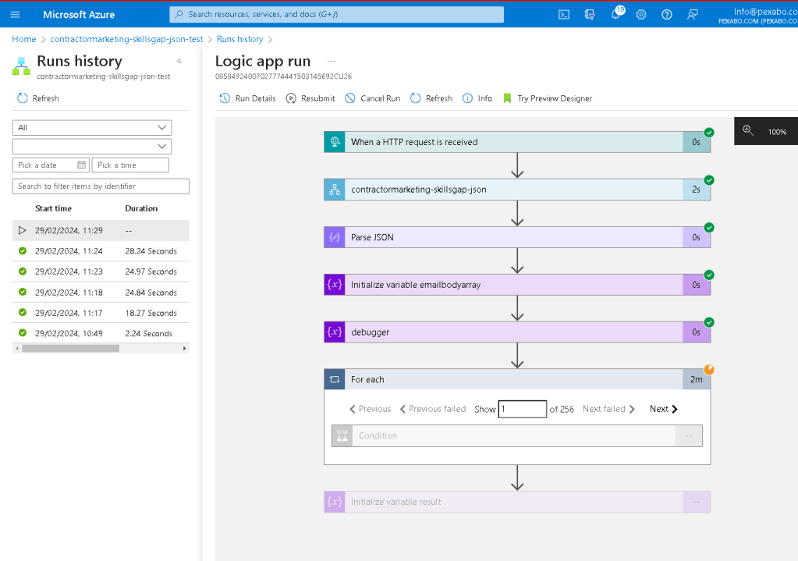
Task: Collapse the Runs history pane
Action: pos(179,61)
